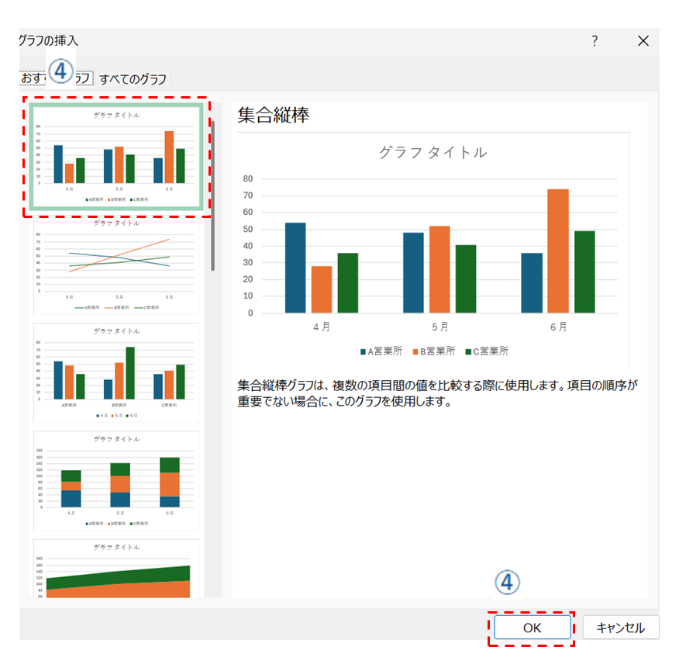The width and height of the screenshot is (679, 671).
Task: Click the キャンセル button
Action: 620,628
